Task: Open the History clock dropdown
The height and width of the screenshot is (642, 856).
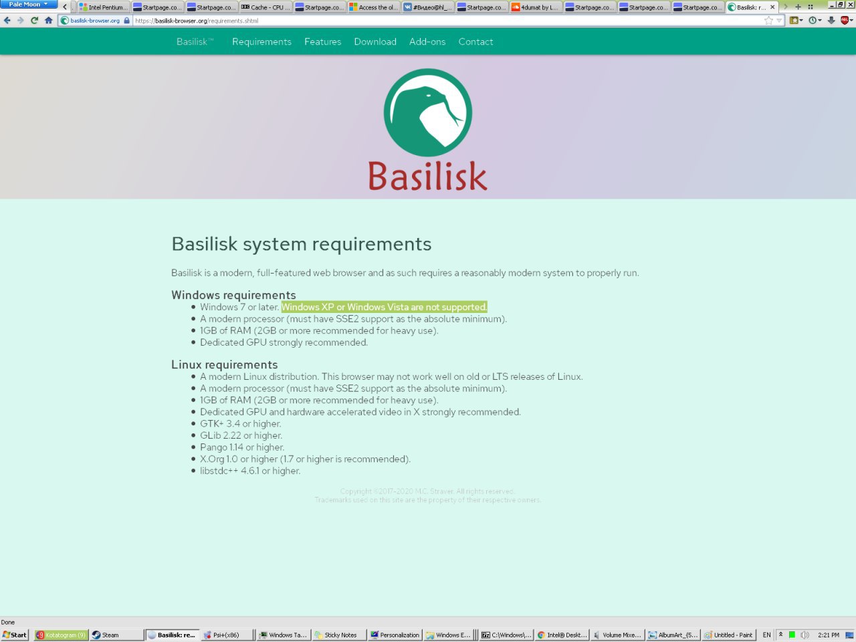Action: tap(815, 21)
